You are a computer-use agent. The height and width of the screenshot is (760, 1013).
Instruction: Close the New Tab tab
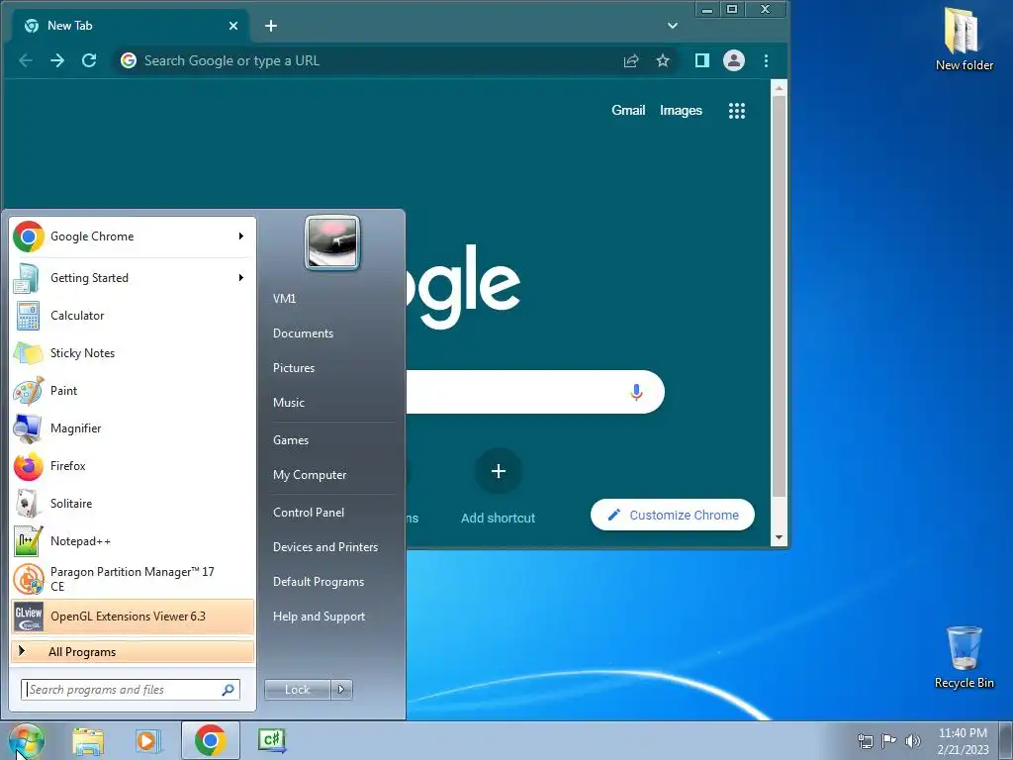pyautogui.click(x=233, y=26)
